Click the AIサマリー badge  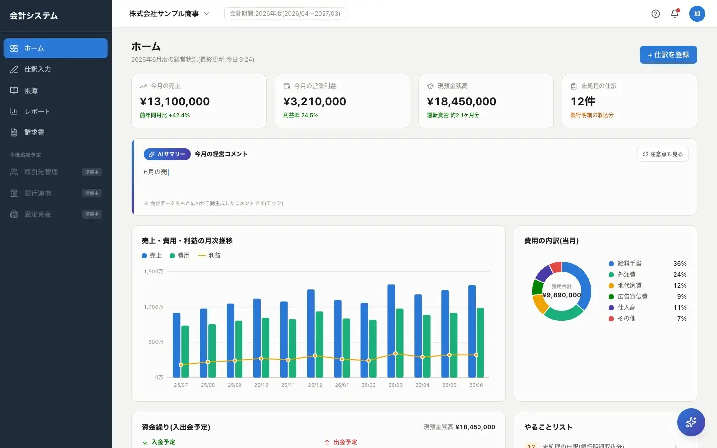tap(167, 154)
